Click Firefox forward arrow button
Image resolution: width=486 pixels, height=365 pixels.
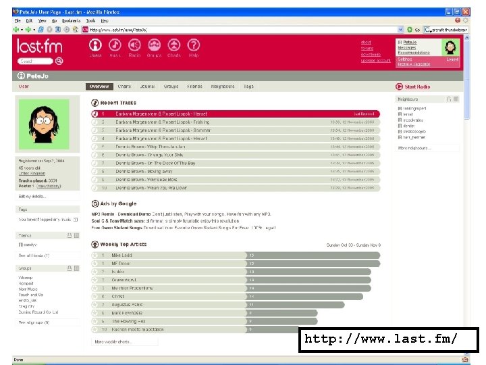pos(28,30)
